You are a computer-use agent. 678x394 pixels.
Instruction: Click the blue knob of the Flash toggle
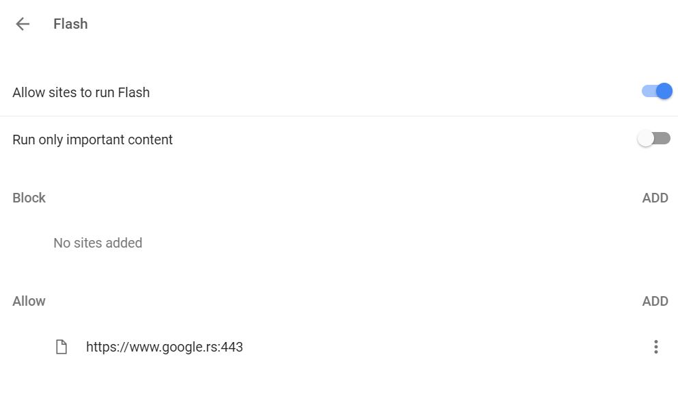click(664, 92)
